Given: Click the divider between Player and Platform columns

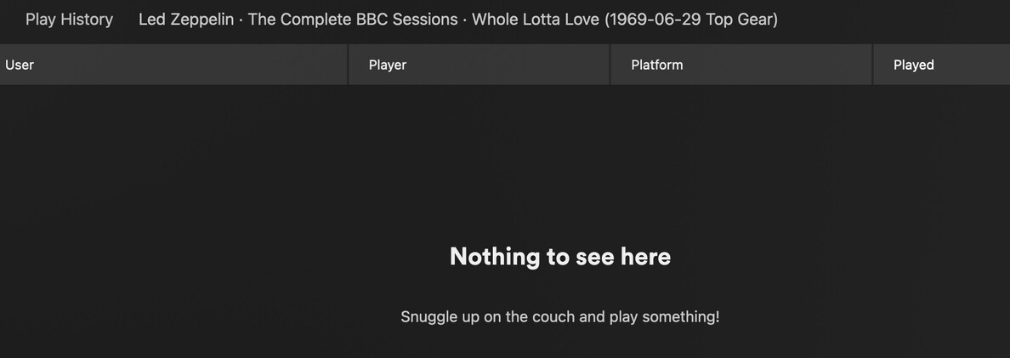Looking at the screenshot, I should point(610,65).
